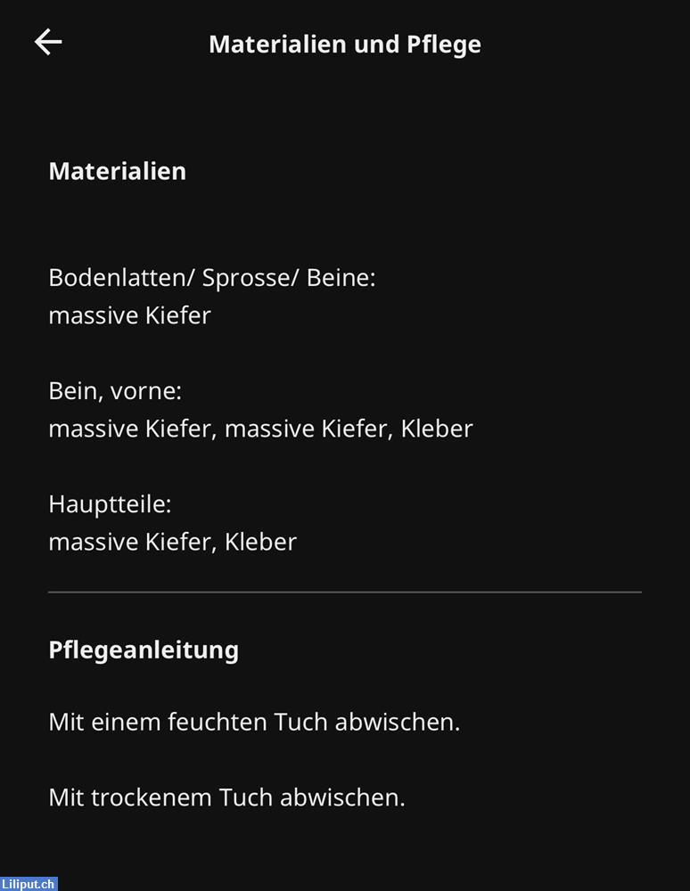
Task: Expand the Hauptteile material entry
Action: tap(109, 503)
